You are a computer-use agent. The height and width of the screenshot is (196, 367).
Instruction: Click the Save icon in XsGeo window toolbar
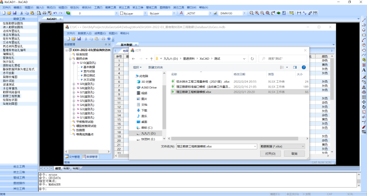(x=79, y=39)
